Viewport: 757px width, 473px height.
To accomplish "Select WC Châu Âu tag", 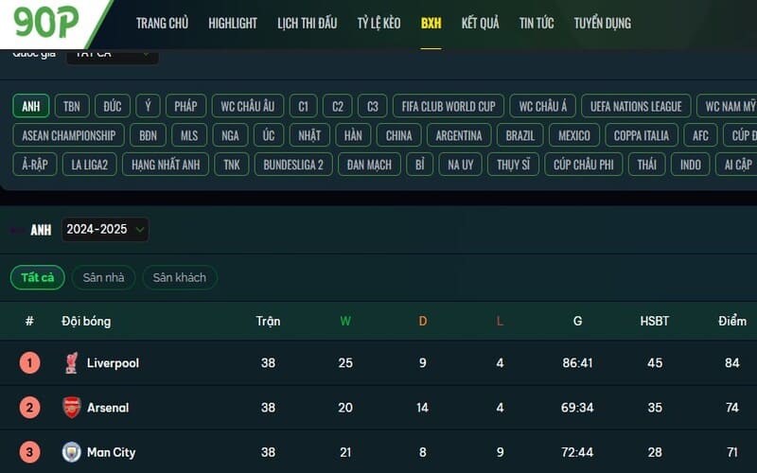I will pyautogui.click(x=248, y=106).
